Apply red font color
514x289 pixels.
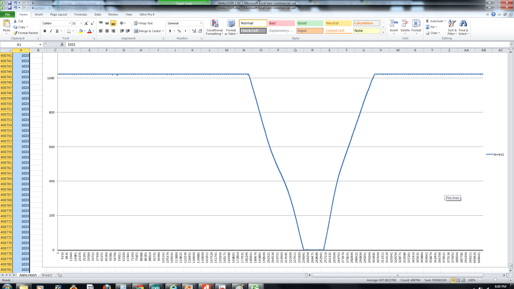(x=89, y=31)
